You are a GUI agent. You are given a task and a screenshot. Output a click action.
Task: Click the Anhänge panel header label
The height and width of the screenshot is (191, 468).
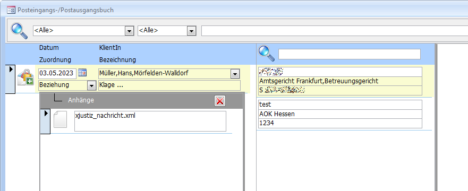coord(81,100)
